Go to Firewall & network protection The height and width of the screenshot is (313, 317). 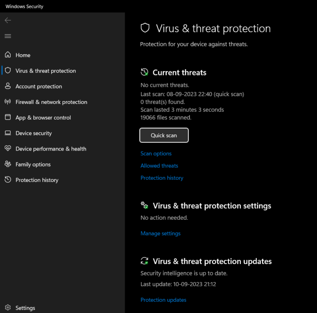[x=51, y=102]
